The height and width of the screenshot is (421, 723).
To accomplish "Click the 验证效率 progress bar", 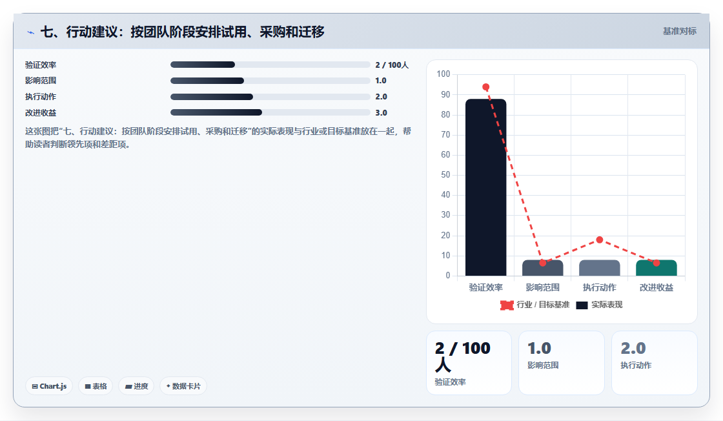I will pos(270,65).
